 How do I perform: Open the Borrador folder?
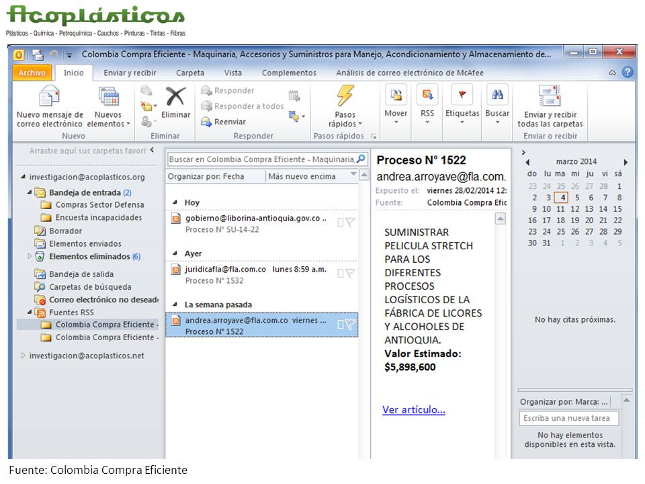point(58,231)
